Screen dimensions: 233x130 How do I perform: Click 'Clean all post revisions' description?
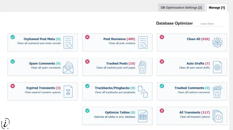[x=122, y=43]
